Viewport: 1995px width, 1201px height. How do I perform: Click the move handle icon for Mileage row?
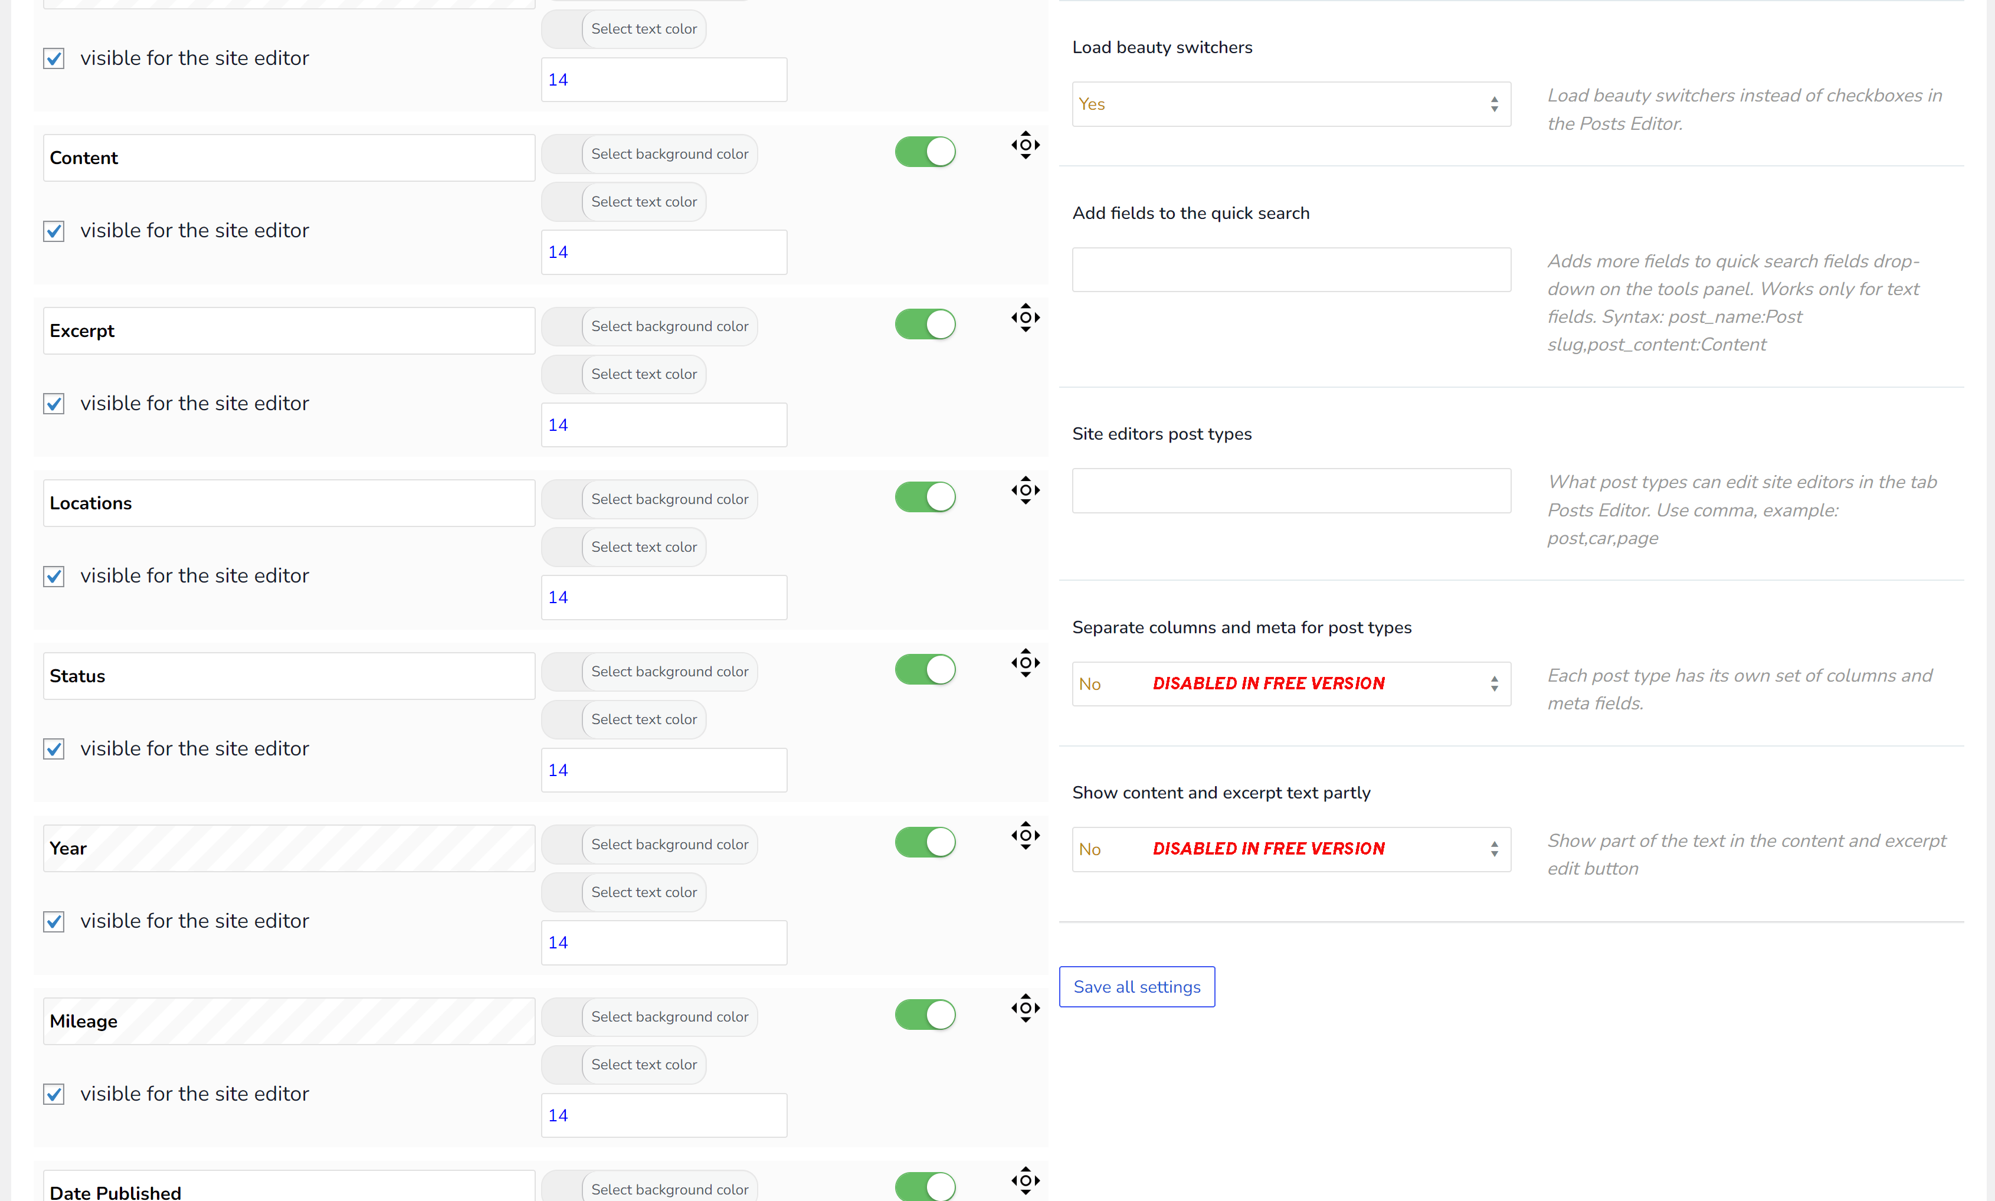click(x=1025, y=1007)
